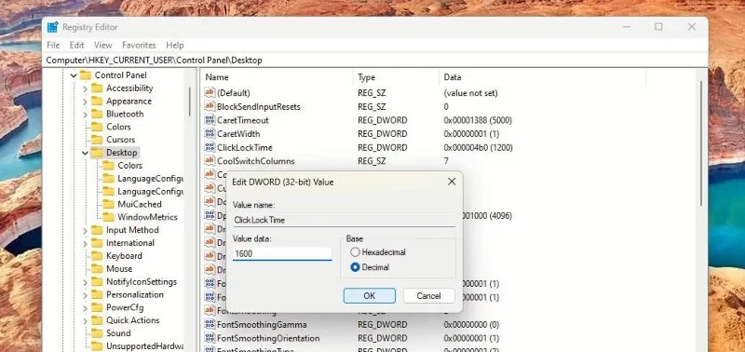Viewport: 745px width, 352px height.
Task: Collapse the Desktop tree node
Action: point(85,153)
